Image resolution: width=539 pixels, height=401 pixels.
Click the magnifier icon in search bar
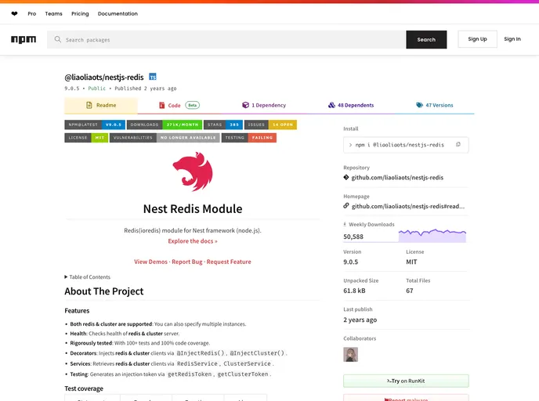(x=58, y=39)
